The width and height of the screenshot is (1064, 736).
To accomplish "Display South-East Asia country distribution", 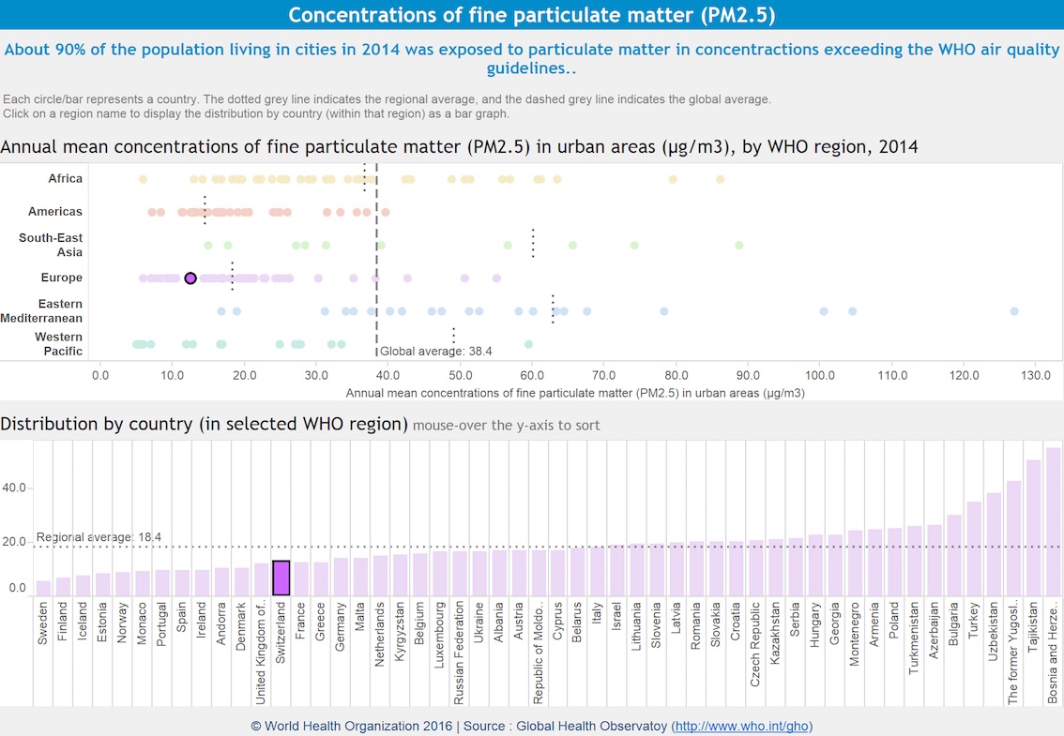I will pyautogui.click(x=51, y=245).
